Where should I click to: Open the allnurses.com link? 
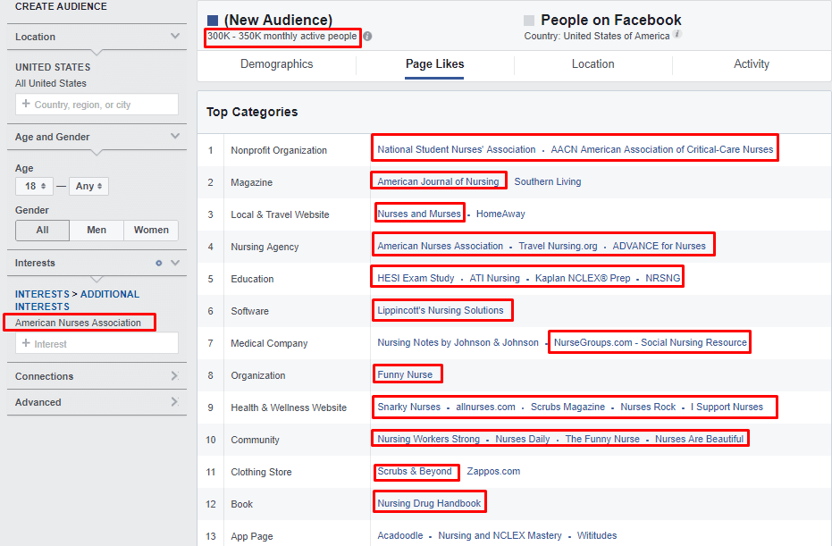click(485, 407)
